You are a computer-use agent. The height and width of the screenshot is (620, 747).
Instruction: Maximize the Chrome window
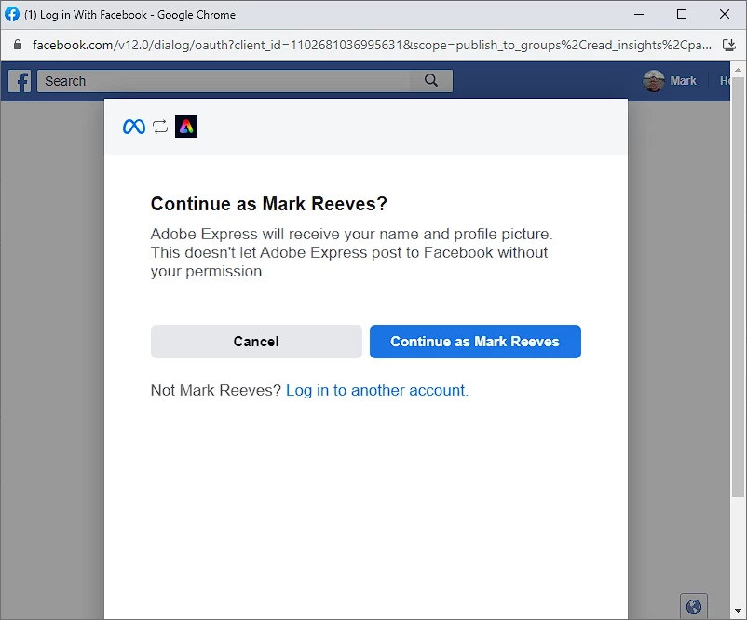point(682,14)
